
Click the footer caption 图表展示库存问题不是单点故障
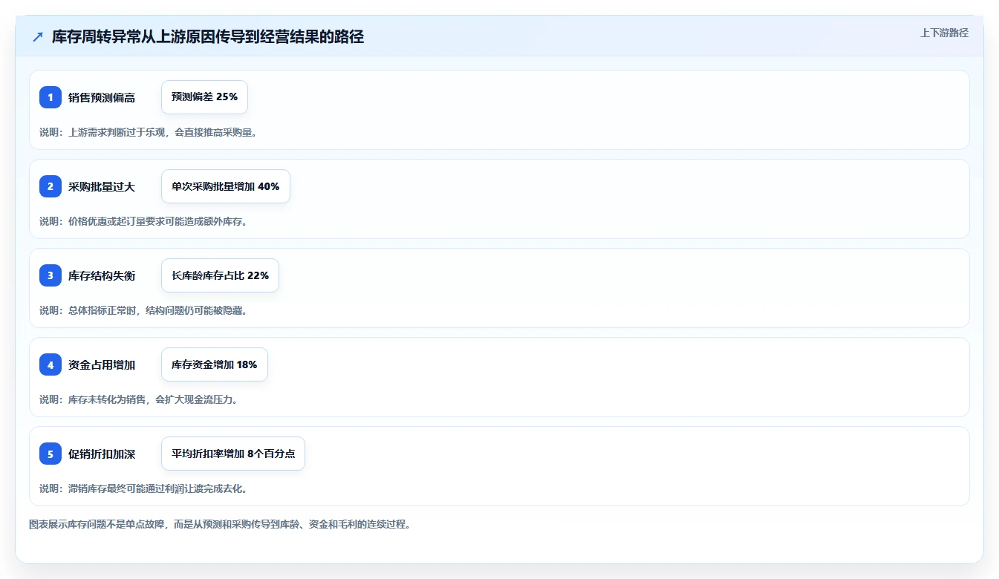pyautogui.click(x=220, y=524)
